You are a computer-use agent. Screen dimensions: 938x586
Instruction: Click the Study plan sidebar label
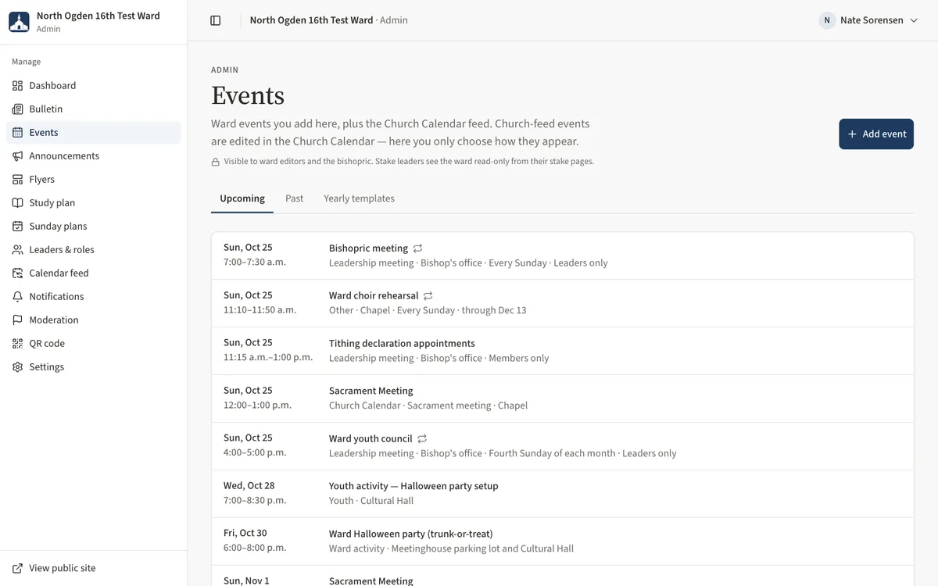(52, 203)
